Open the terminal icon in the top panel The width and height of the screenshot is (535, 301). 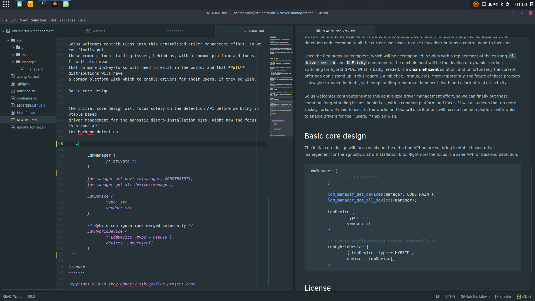[44, 4]
